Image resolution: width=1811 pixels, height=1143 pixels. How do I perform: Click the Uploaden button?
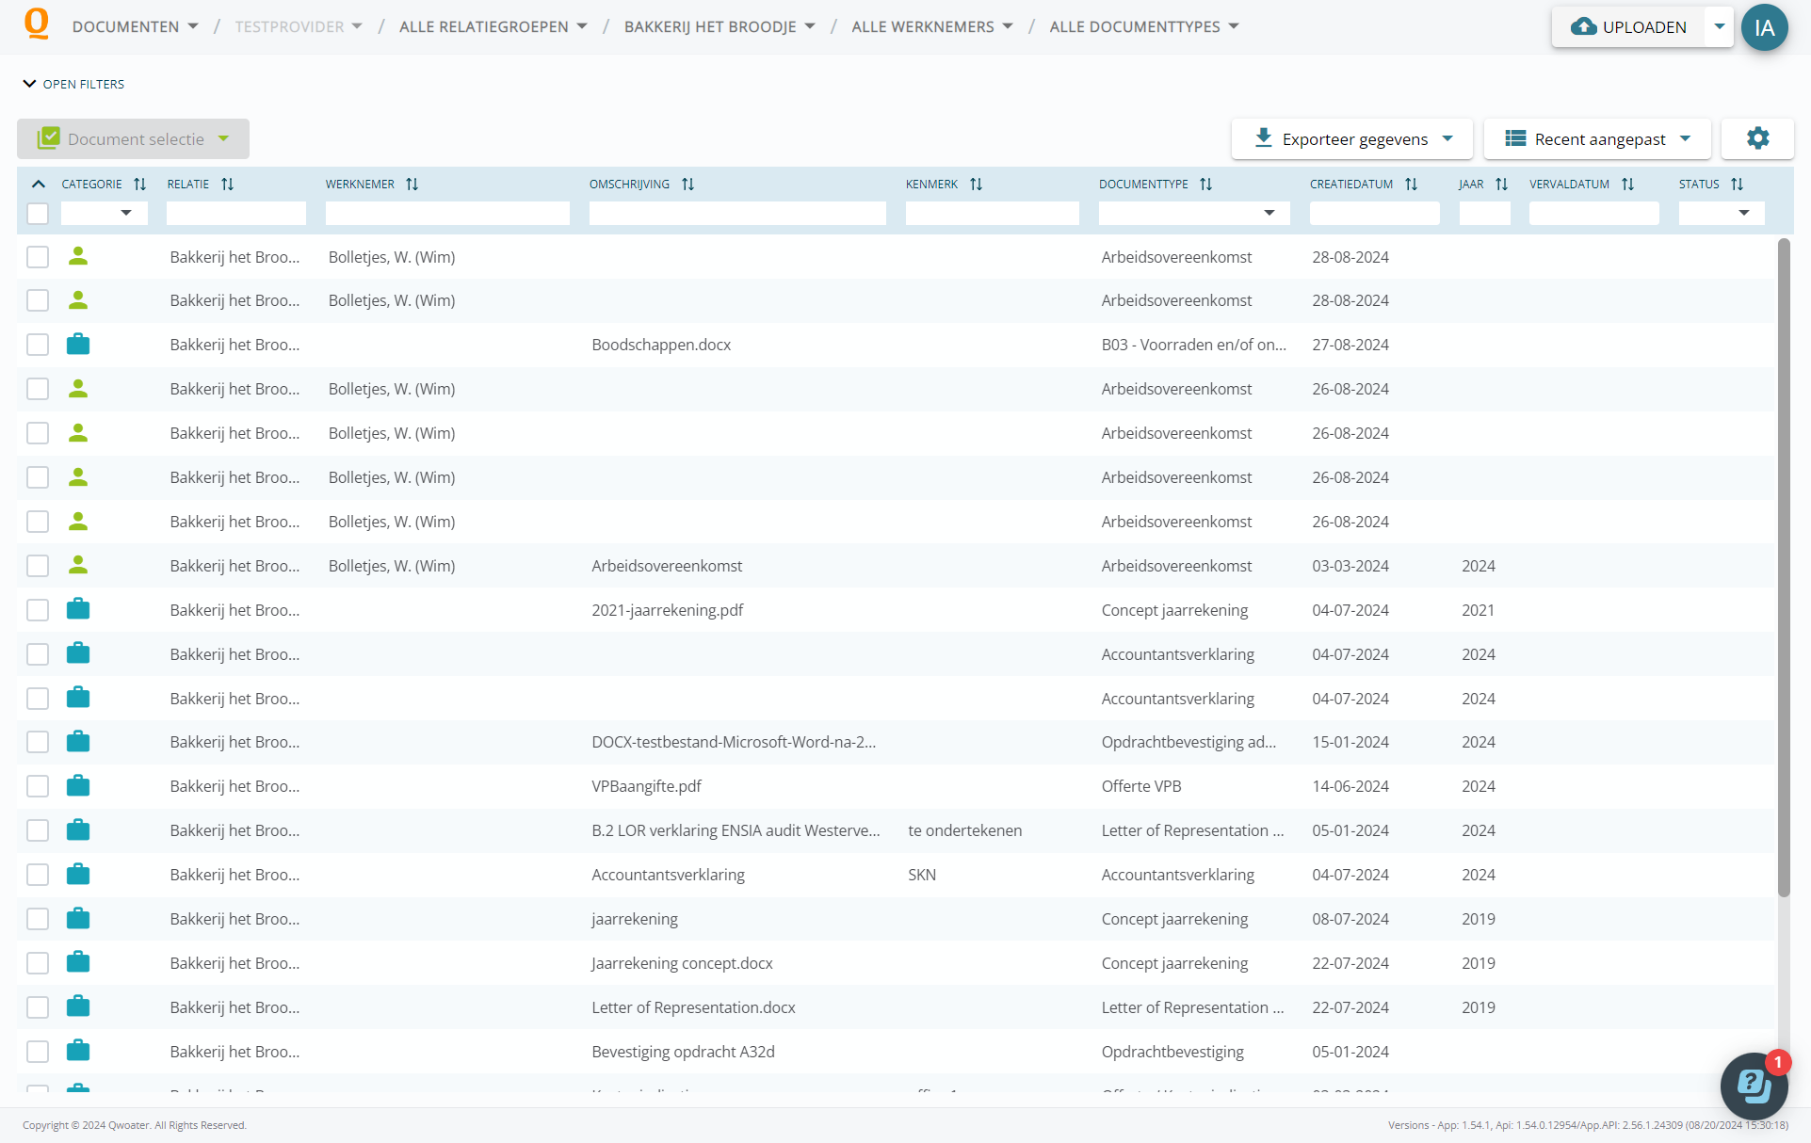pos(1628,27)
